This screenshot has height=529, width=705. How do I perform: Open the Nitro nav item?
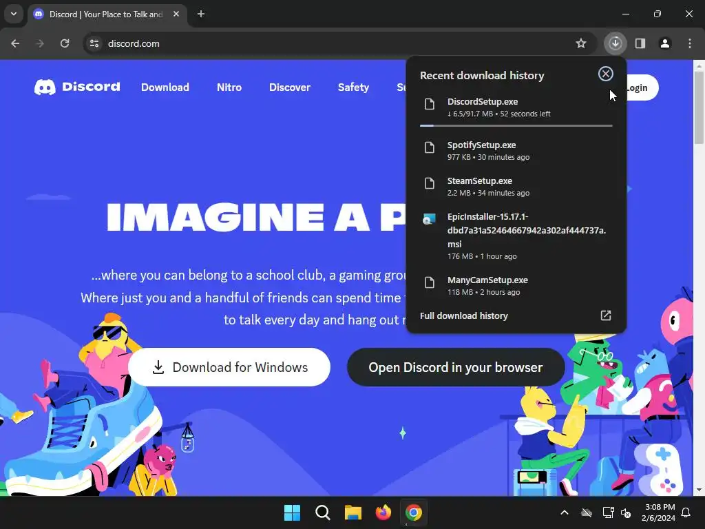(229, 87)
